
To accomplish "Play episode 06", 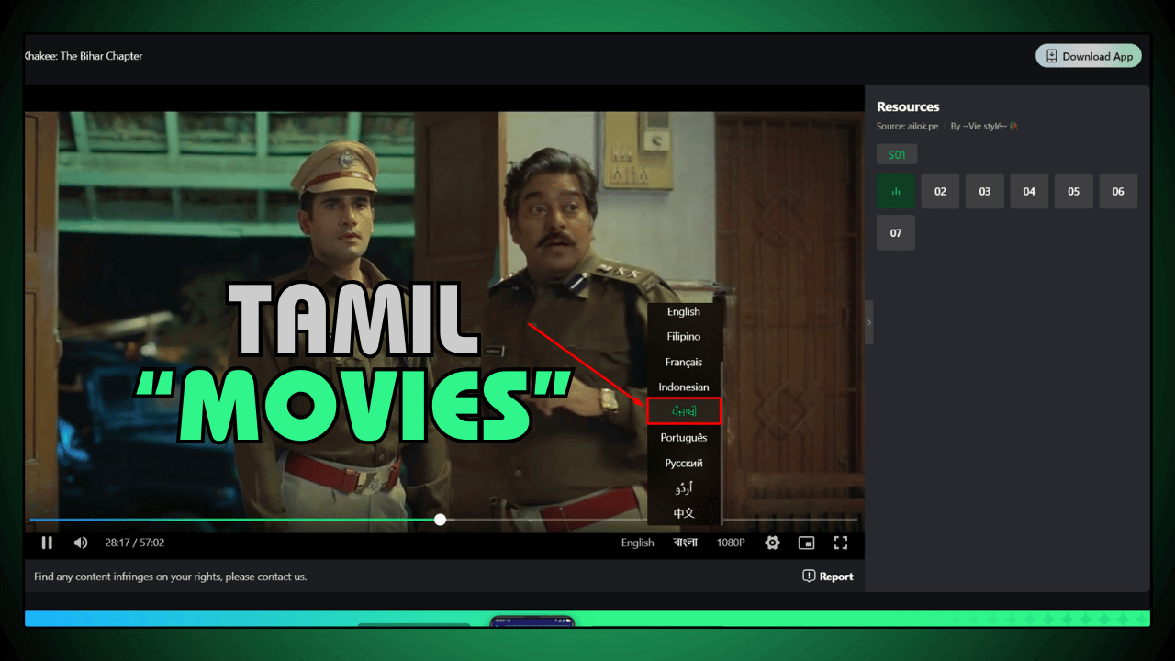I will pyautogui.click(x=1118, y=191).
